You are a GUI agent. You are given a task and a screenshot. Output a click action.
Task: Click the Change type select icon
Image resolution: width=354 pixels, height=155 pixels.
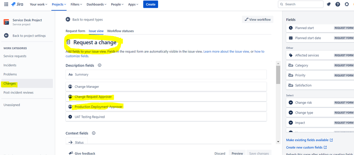click(x=291, y=113)
